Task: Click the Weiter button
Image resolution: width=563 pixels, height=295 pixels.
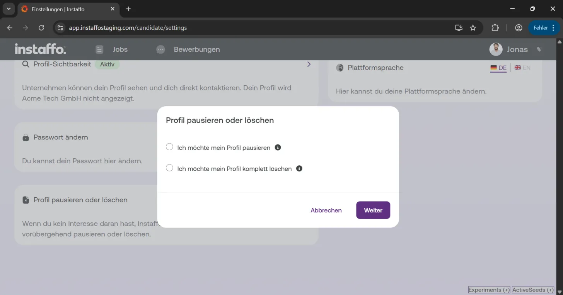Action: 373,210
